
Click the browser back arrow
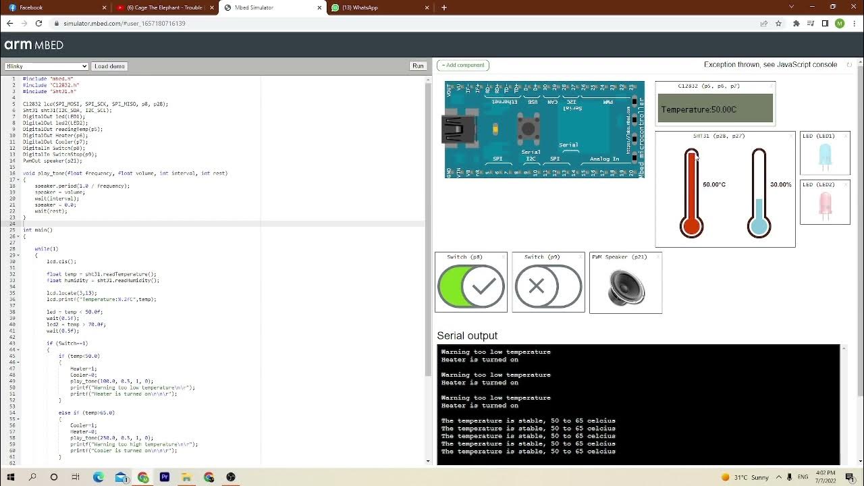(9, 23)
